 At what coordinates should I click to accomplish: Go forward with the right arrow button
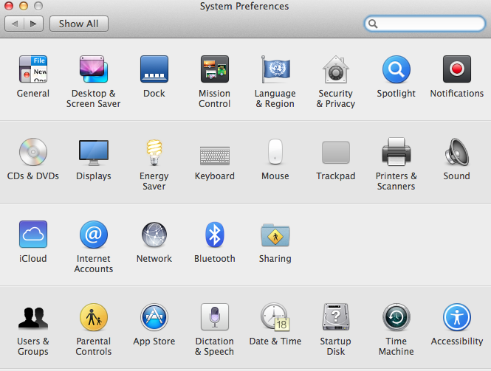click(33, 24)
